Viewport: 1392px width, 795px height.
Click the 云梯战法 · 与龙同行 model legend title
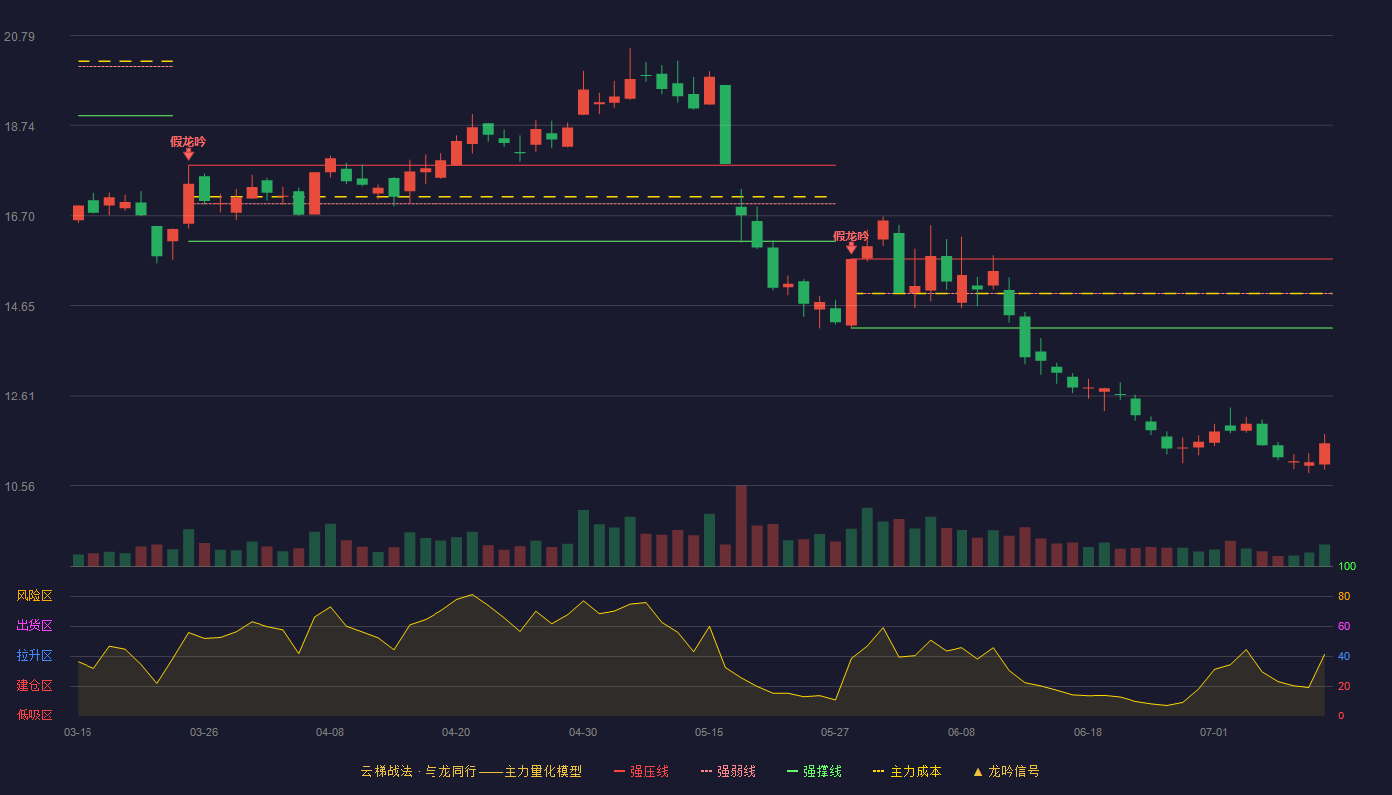[470, 771]
